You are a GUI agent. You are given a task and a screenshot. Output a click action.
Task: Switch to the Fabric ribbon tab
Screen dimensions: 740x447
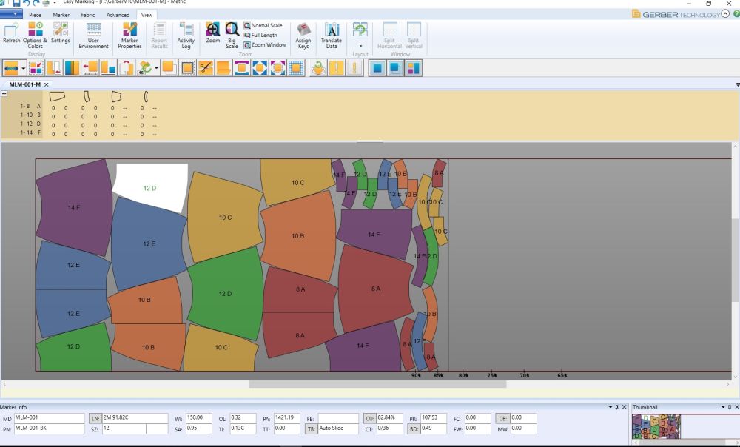(x=88, y=15)
